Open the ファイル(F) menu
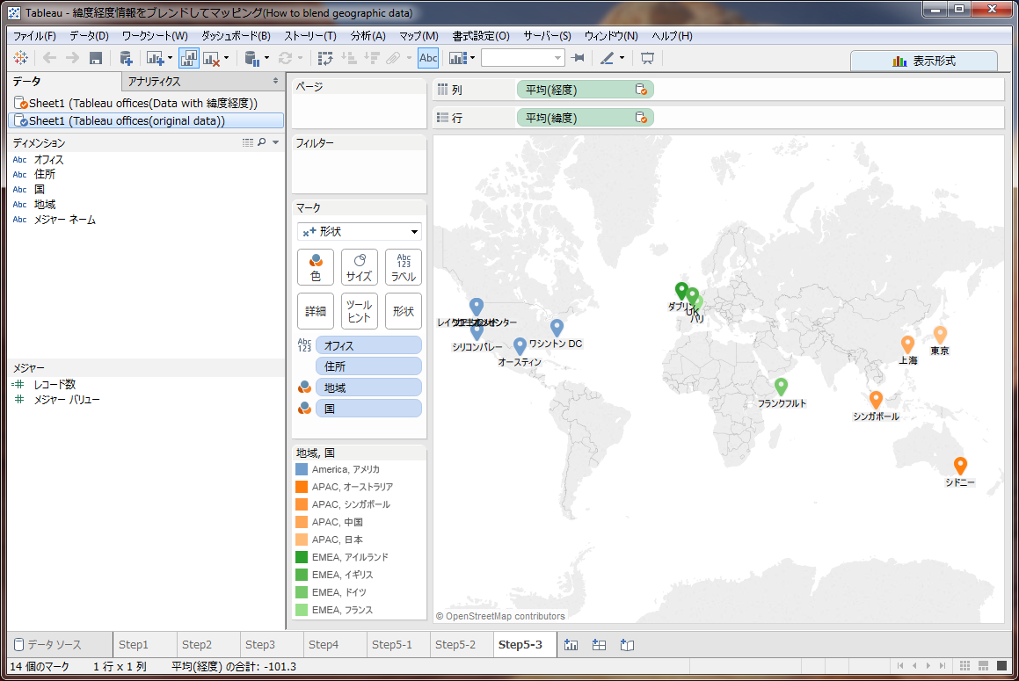This screenshot has width=1019, height=681. click(34, 36)
